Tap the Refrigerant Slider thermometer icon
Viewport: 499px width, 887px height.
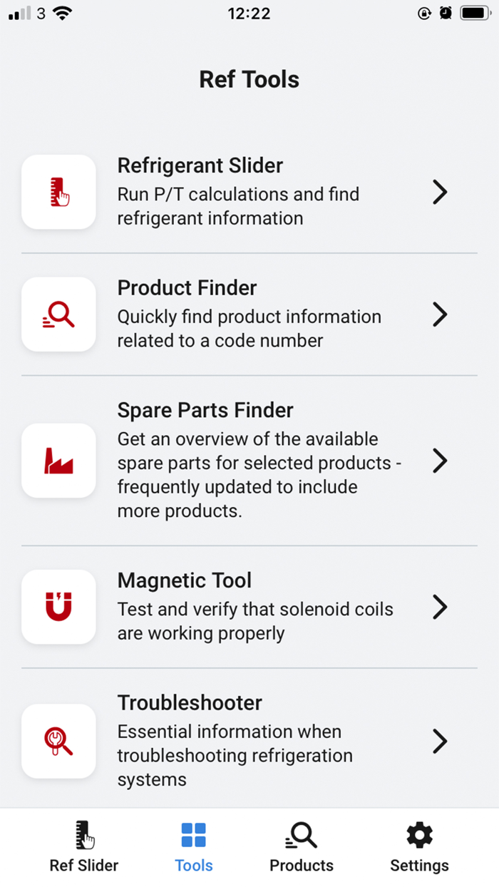pos(58,192)
